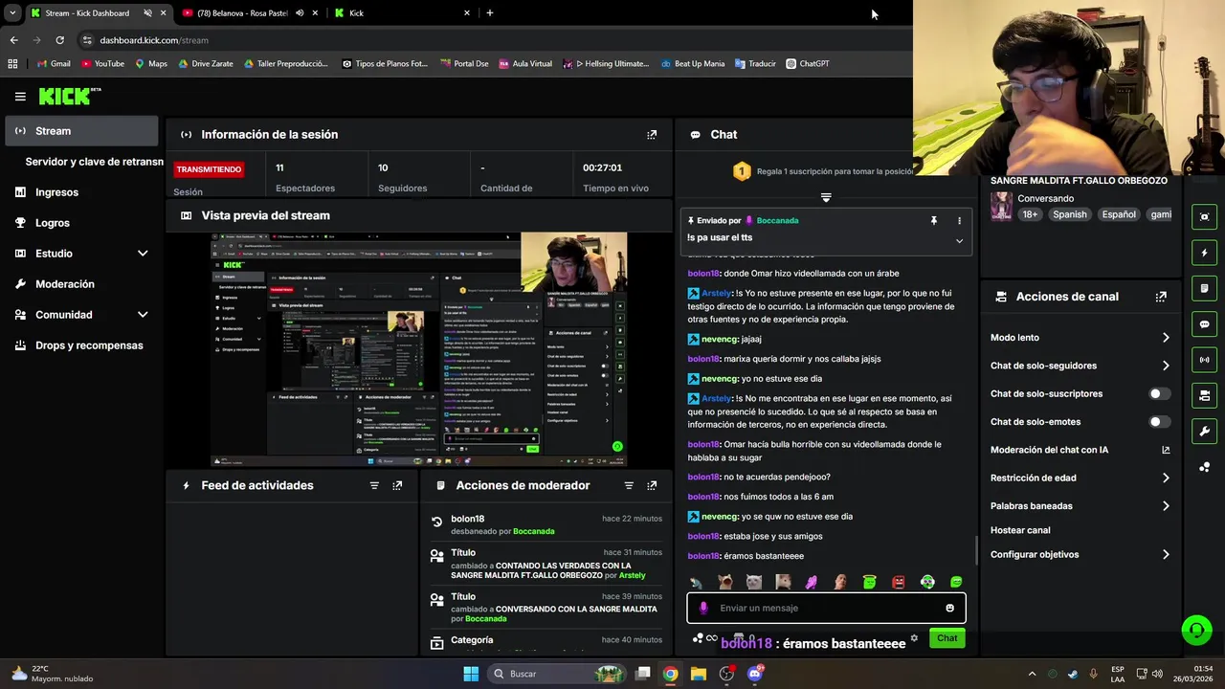This screenshot has width=1225, height=689.
Task: Unpin the pinned chat message
Action: click(x=934, y=220)
